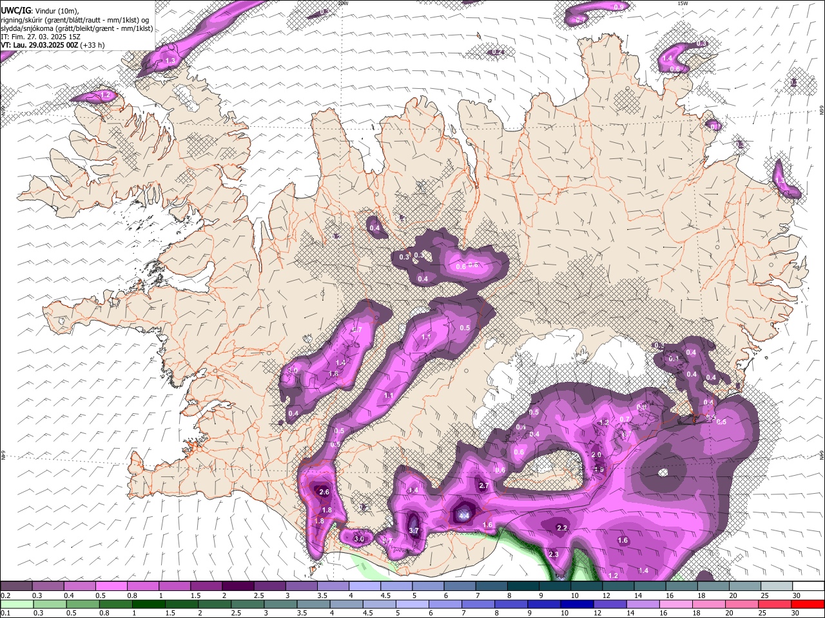Click the 'IT: Fim. 27. 03. 2025 15Z' line
This screenshot has width=825, height=618.
tap(41, 37)
